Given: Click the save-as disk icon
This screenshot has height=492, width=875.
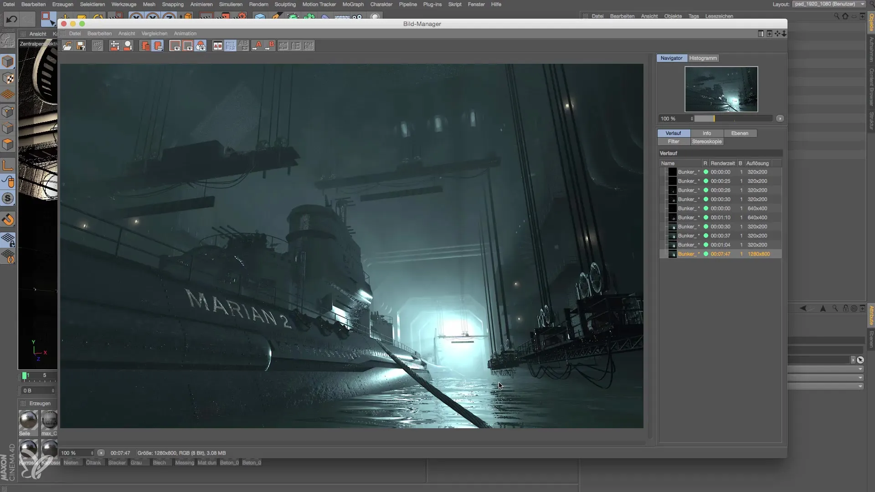Looking at the screenshot, I should pyautogui.click(x=81, y=46).
